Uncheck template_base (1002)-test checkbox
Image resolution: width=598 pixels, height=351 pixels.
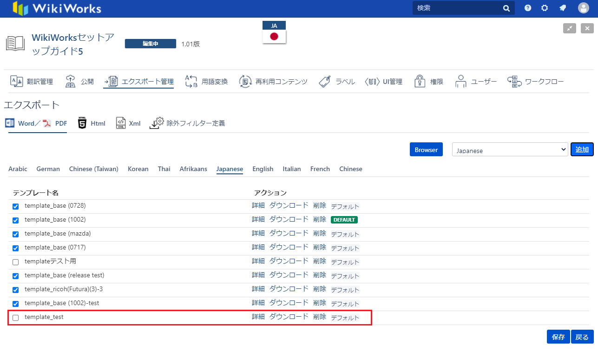pos(15,304)
